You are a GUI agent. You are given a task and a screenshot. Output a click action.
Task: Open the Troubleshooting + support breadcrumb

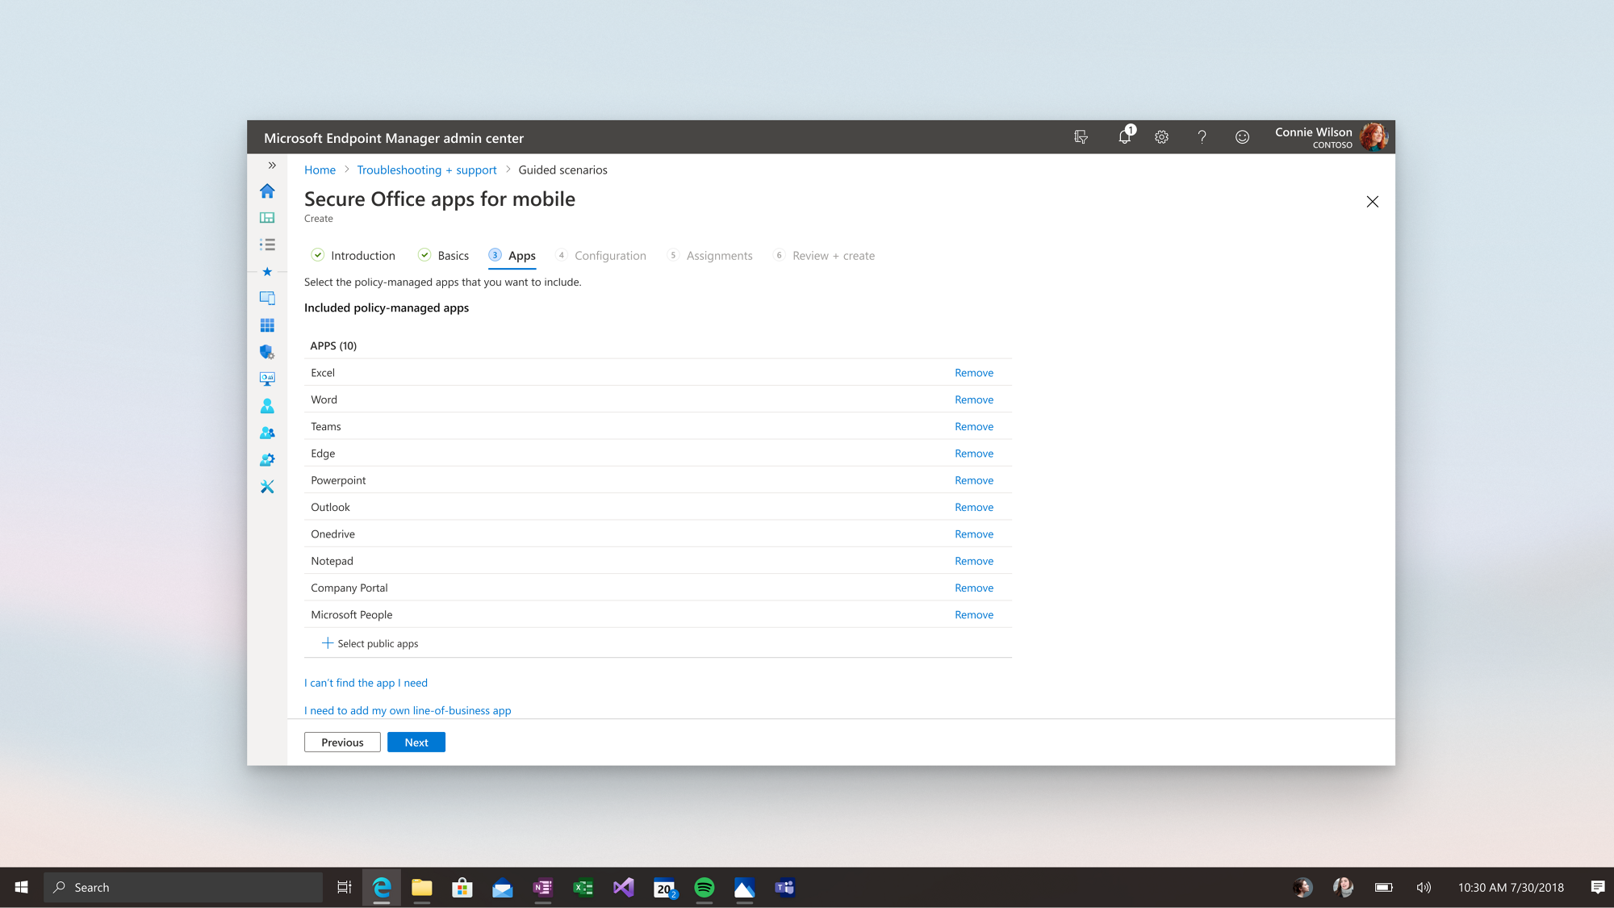427,170
